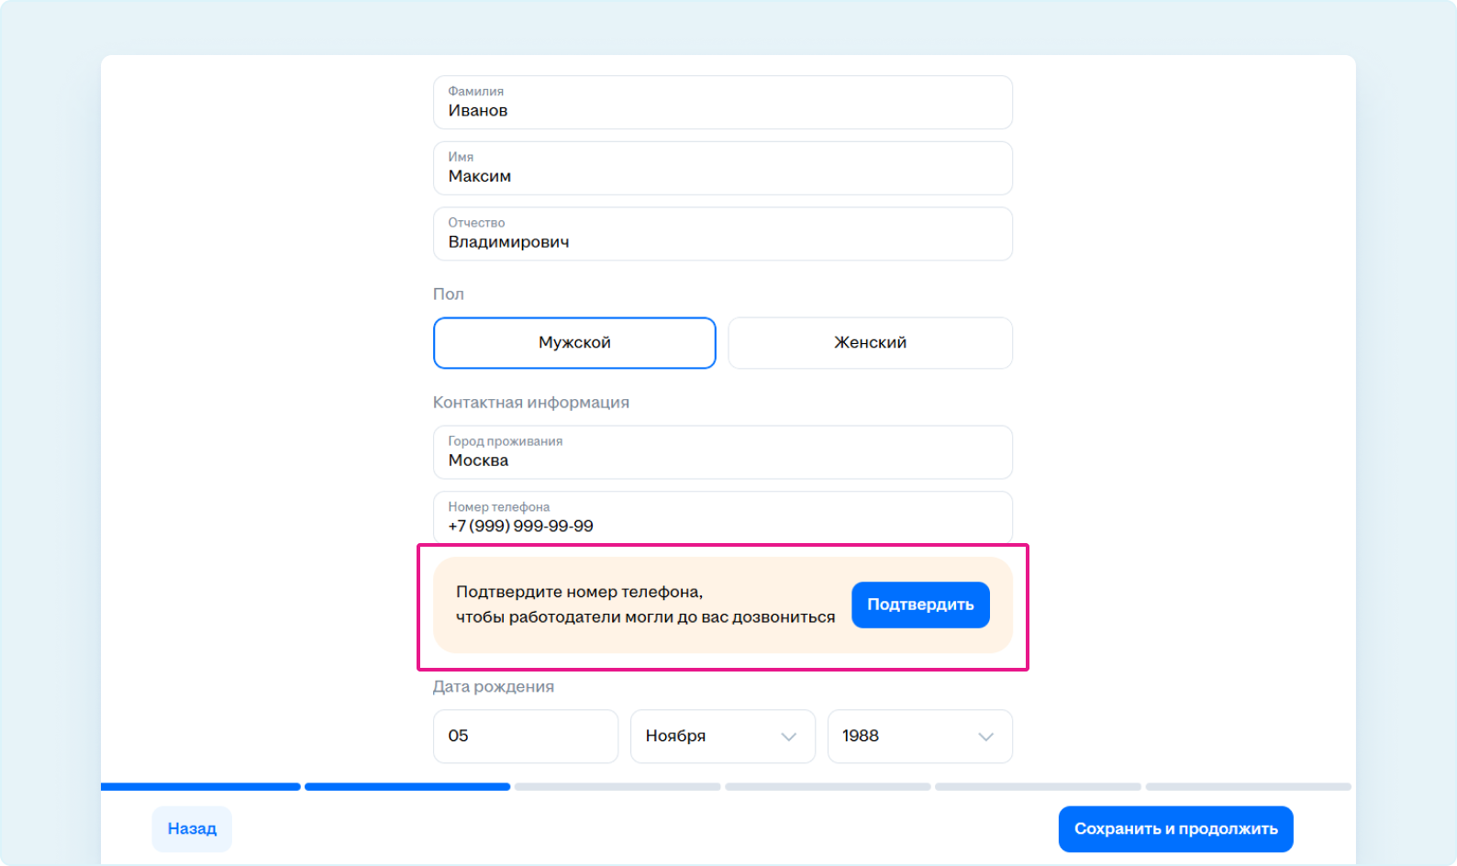The height and width of the screenshot is (866, 1457).
Task: Focus the Номер телефона field
Action: pyautogui.click(x=723, y=517)
